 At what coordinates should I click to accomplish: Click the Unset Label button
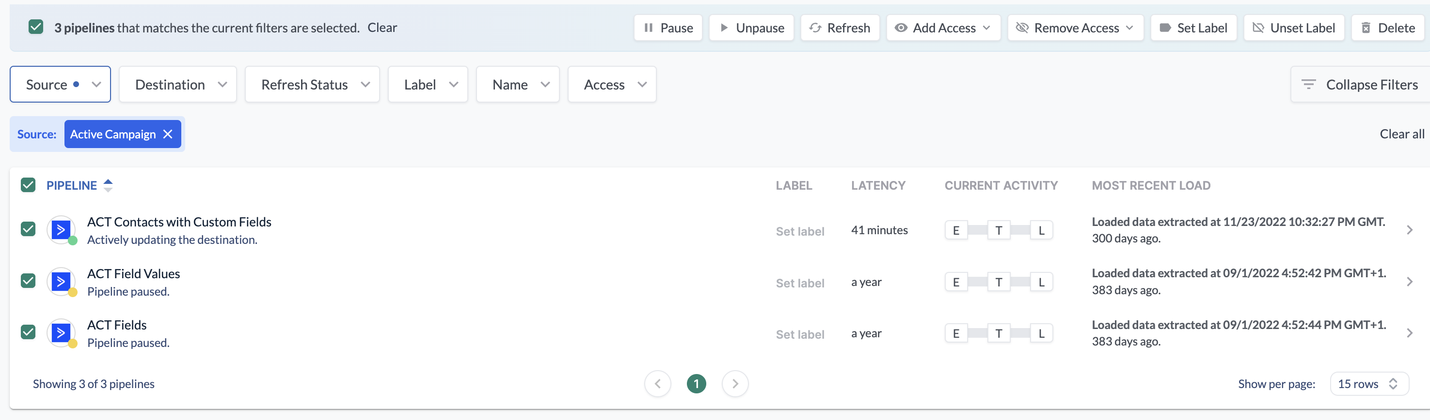click(1293, 28)
